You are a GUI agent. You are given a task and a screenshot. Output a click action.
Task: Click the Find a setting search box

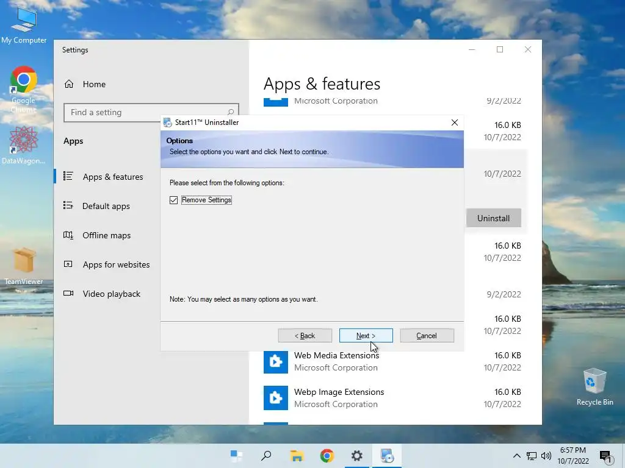151,113
